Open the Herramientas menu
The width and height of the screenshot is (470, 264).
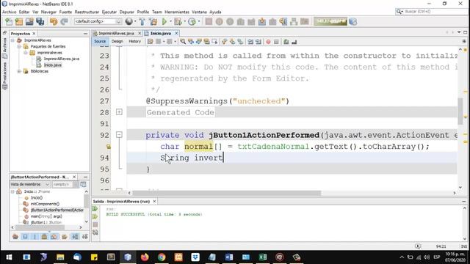pyautogui.click(x=177, y=12)
